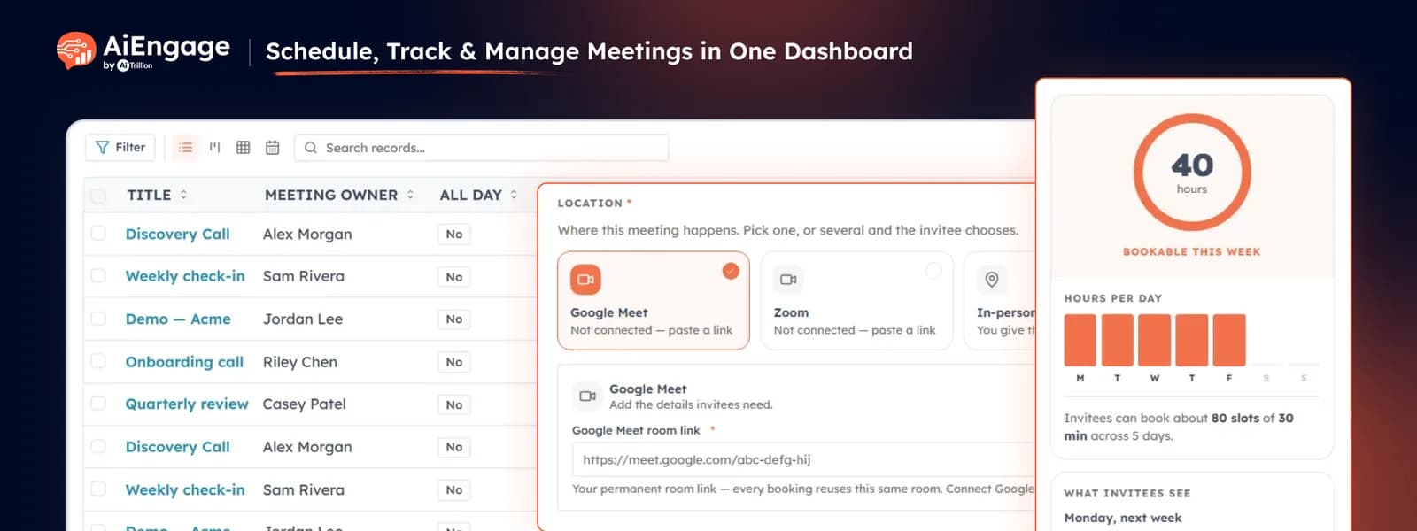This screenshot has height=531, width=1417.
Task: Click the Google Meet room link field
Action: coord(804,459)
